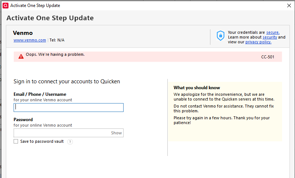
Task: View the privacy policy link
Action: click(258, 42)
